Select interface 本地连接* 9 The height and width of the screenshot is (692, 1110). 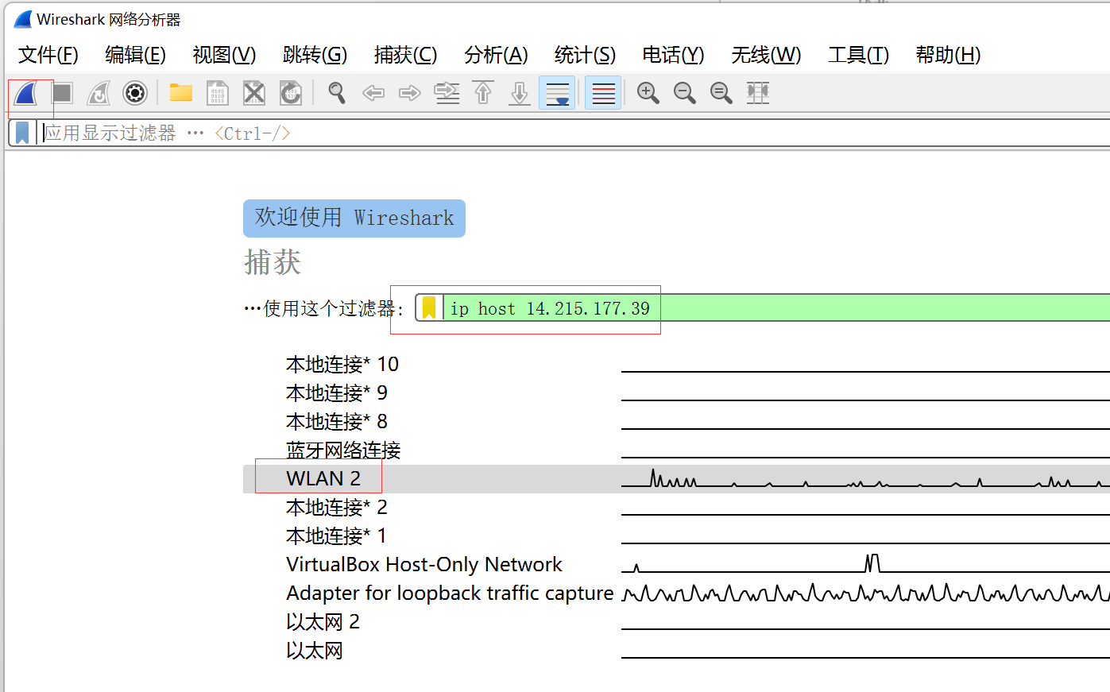coord(337,392)
